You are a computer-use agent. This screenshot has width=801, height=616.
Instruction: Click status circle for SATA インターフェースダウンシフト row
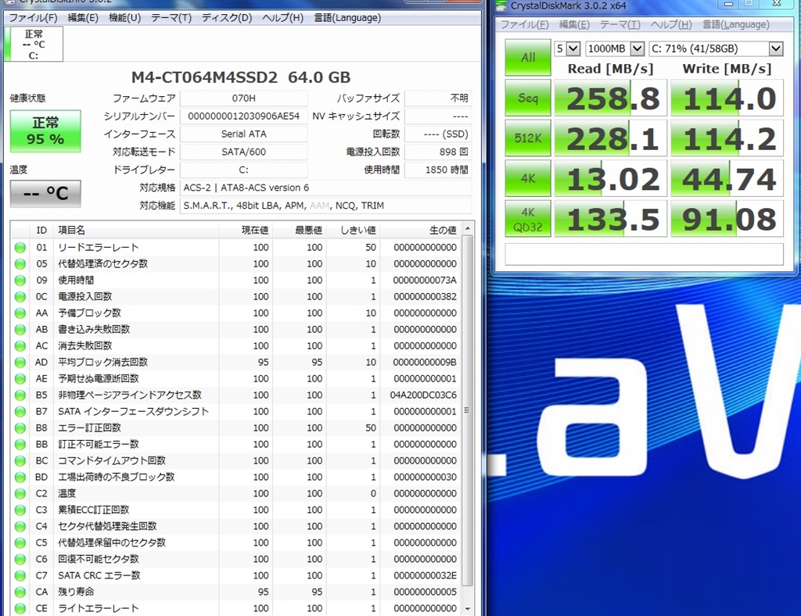[x=20, y=411]
